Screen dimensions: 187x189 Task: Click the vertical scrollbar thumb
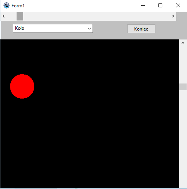[x=183, y=87]
